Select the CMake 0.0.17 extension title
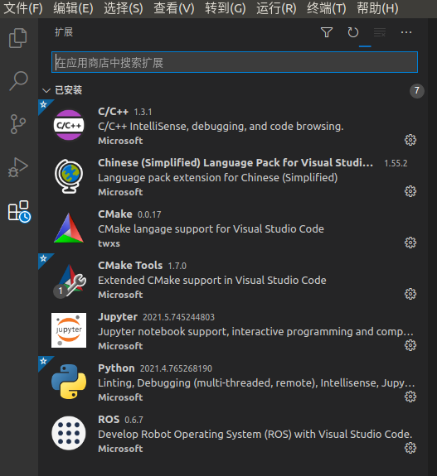Viewport: 437px width, 476px height. 115,214
